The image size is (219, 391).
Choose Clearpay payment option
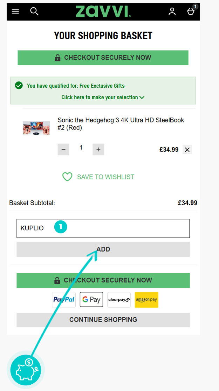click(119, 300)
